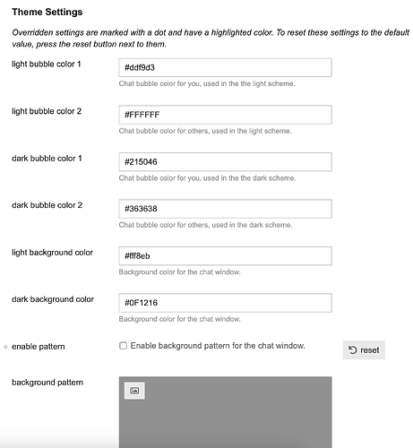Click the orange override dot beside enable pattern

[x=5, y=347]
